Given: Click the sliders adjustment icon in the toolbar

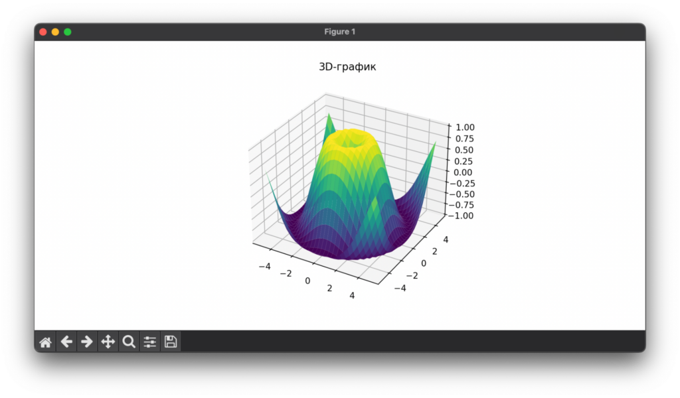Looking at the screenshot, I should point(149,341).
